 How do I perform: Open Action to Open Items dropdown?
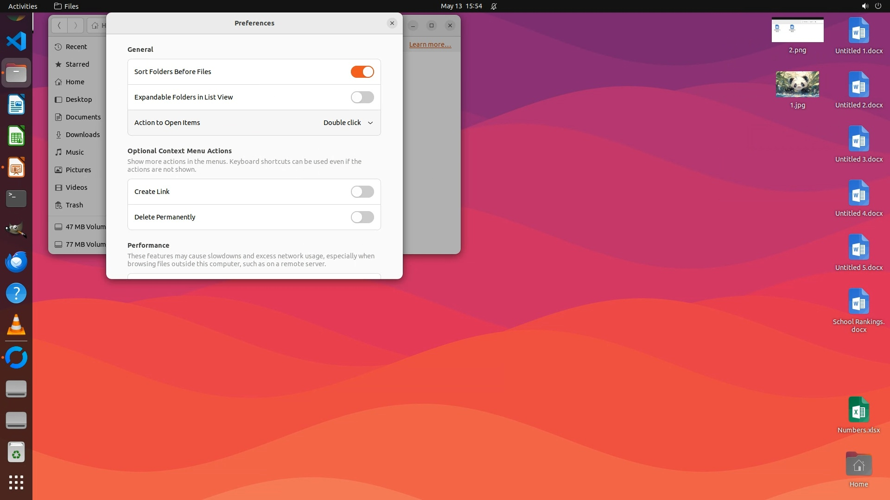pos(348,123)
